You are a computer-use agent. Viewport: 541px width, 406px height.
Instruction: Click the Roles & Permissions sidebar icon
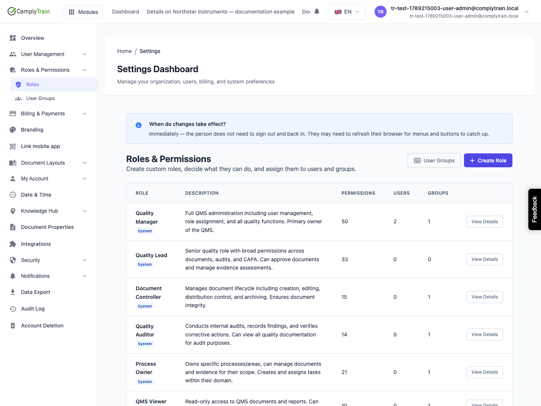pyautogui.click(x=13, y=70)
